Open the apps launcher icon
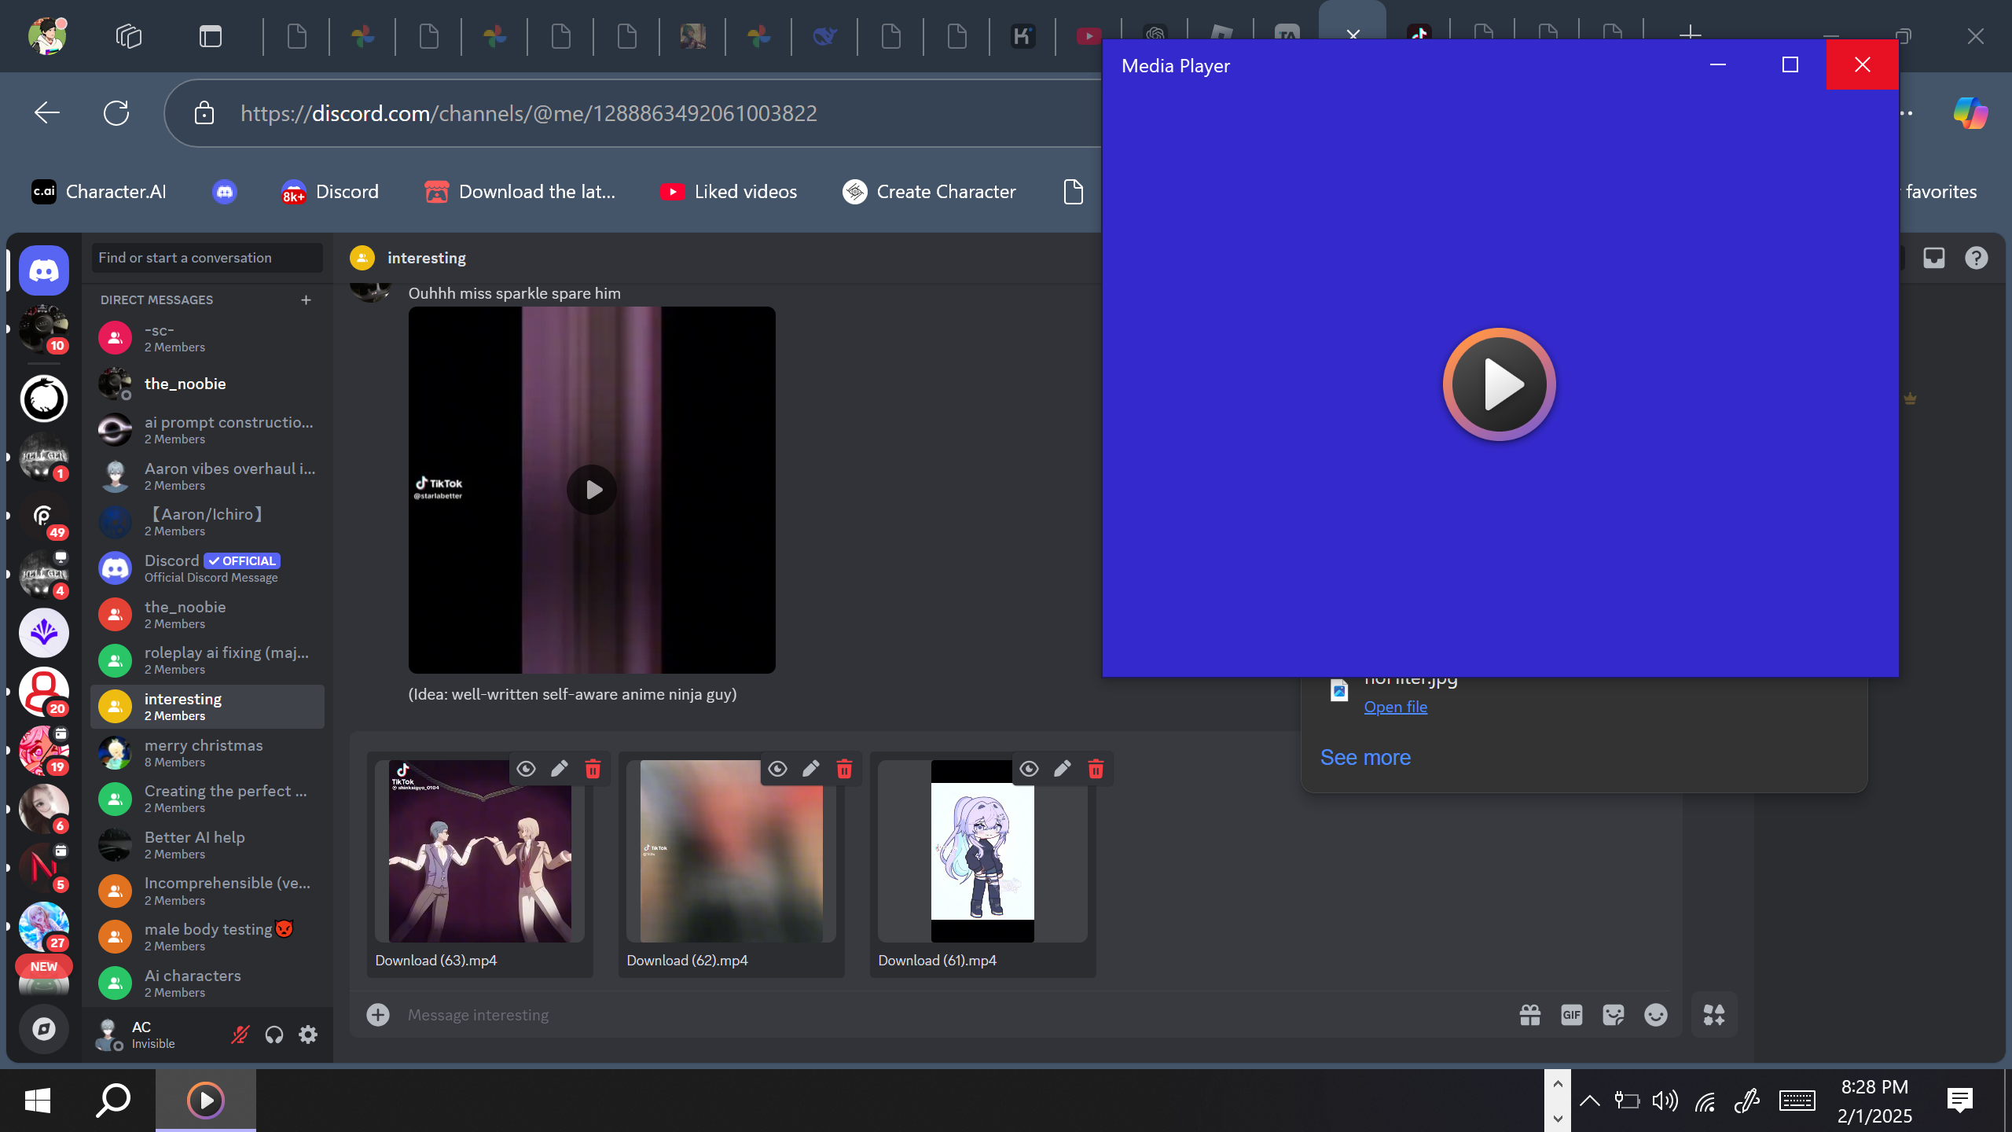This screenshot has height=1132, width=2012. [x=1714, y=1015]
